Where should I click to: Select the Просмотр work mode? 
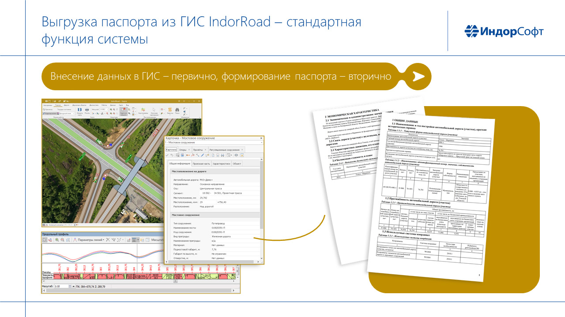point(48,110)
